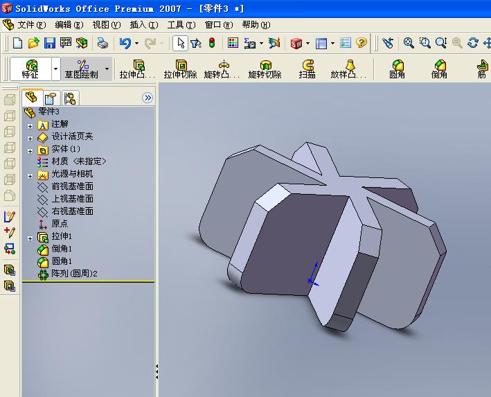Expand the 光源与相机 tree node
The image size is (491, 397).
click(30, 177)
